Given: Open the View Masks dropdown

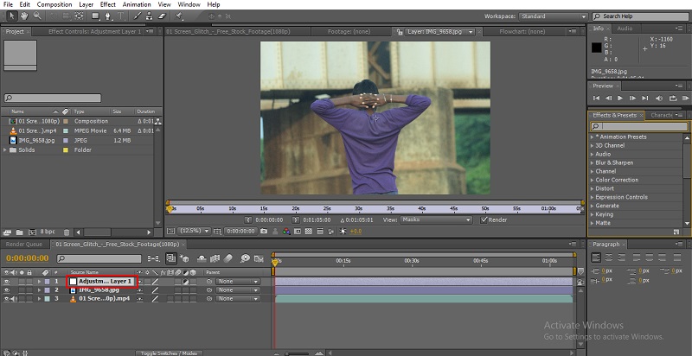Looking at the screenshot, I should (x=436, y=219).
